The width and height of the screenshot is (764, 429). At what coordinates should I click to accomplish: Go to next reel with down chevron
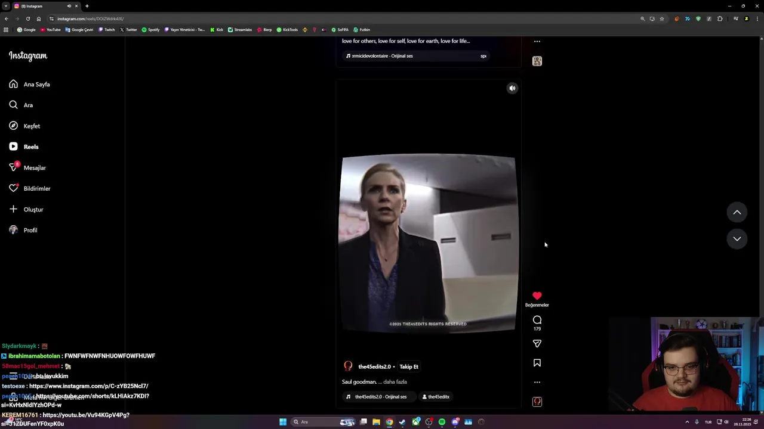737,239
